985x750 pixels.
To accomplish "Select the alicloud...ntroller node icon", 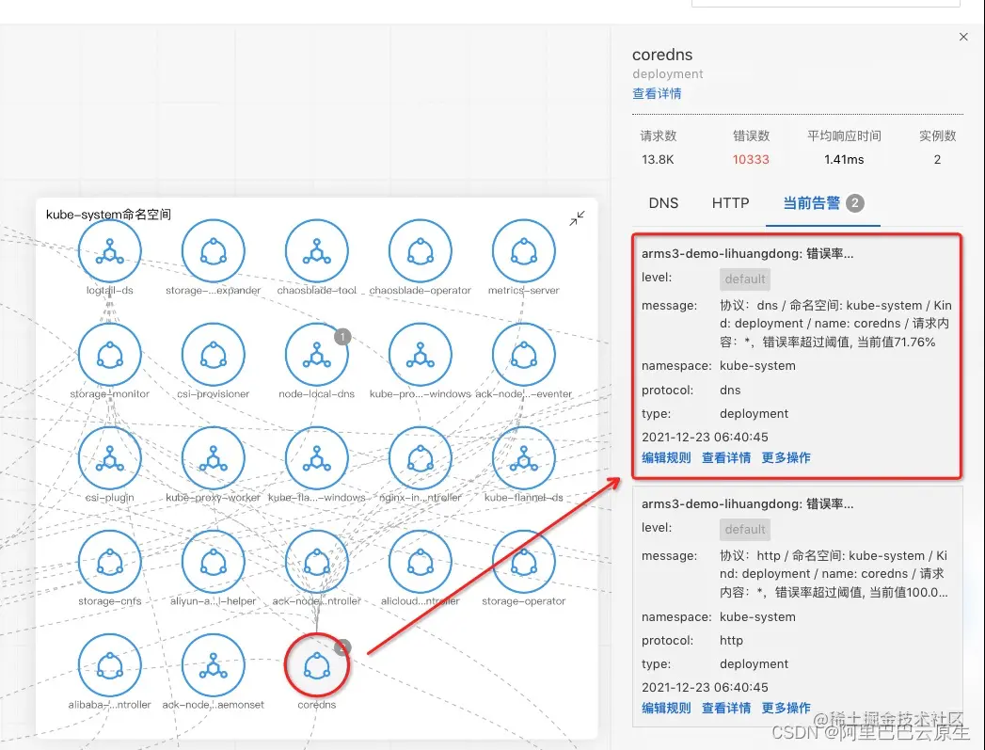I will tap(421, 562).
